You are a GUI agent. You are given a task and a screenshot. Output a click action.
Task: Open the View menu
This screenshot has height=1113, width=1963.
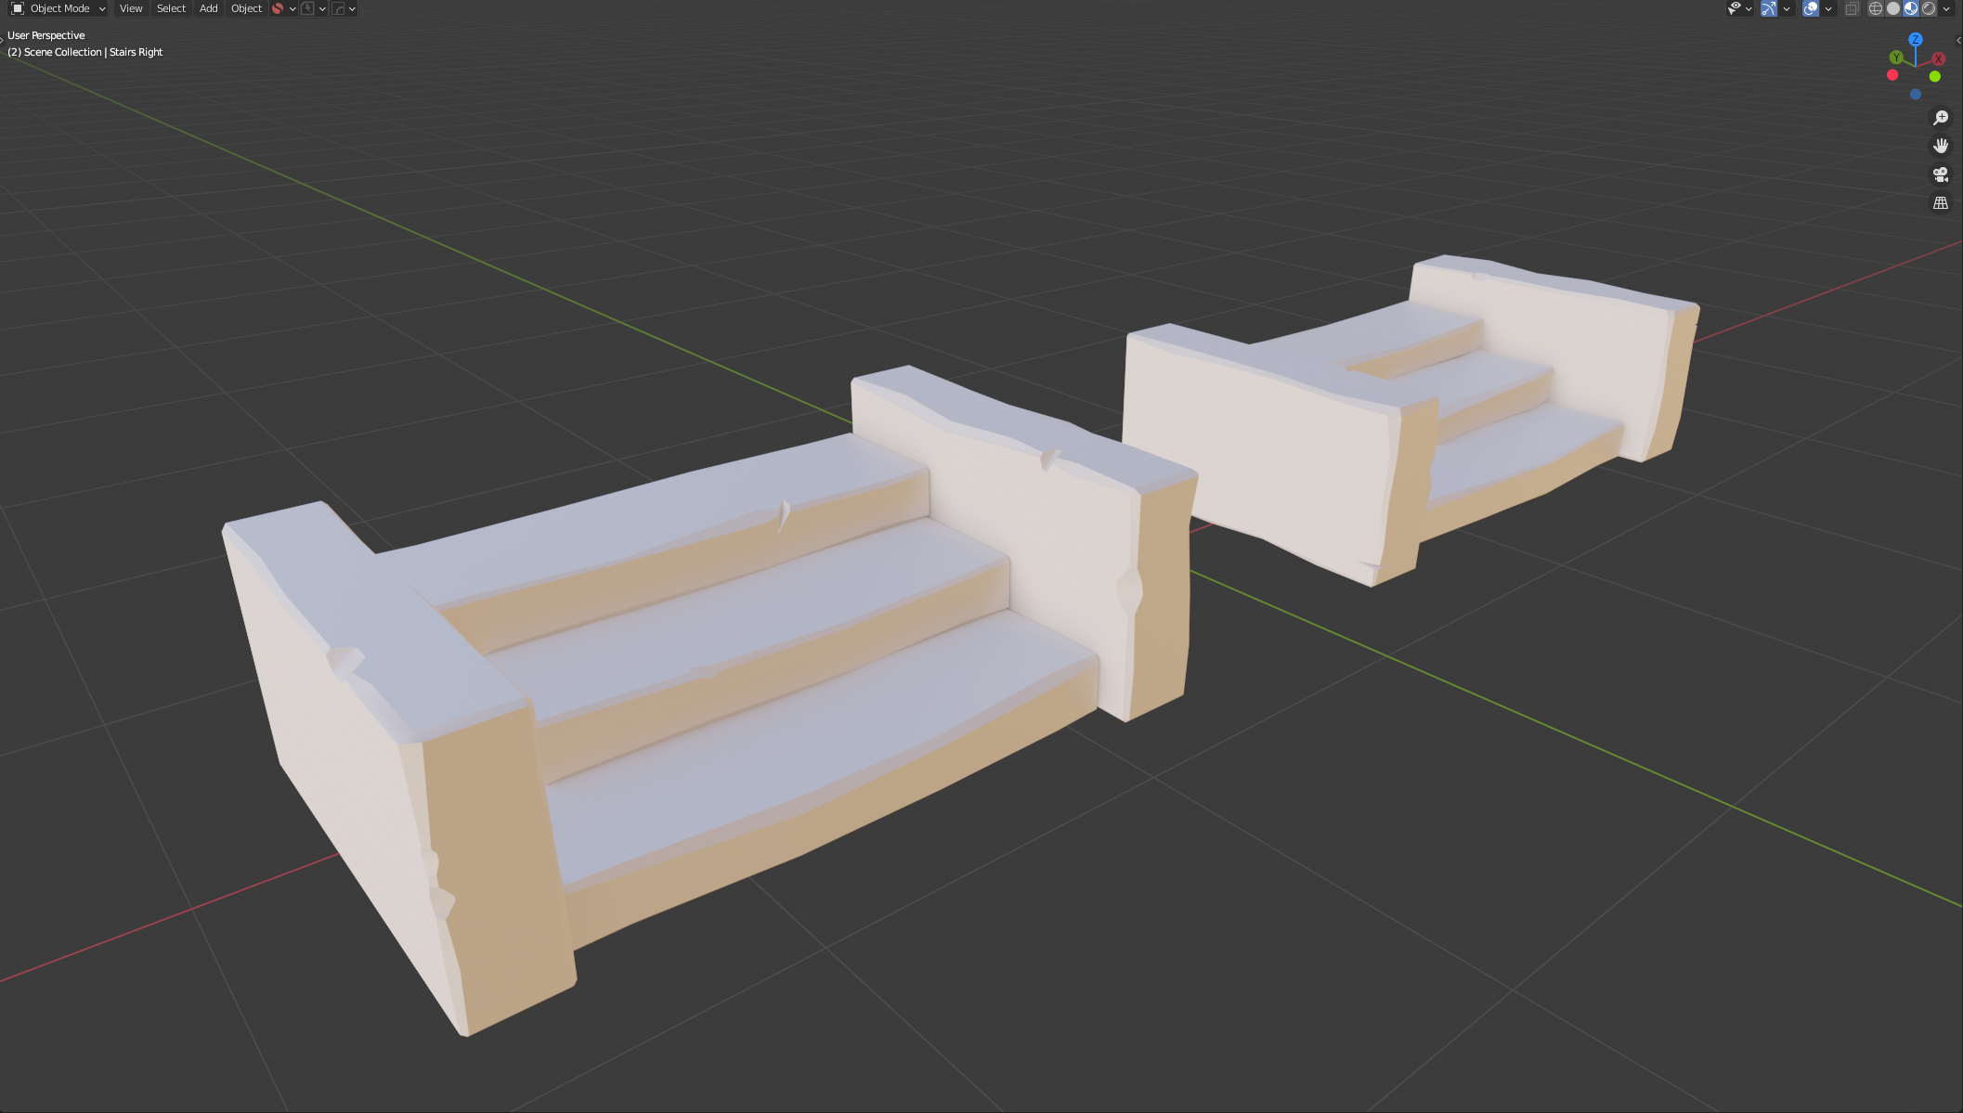[131, 8]
